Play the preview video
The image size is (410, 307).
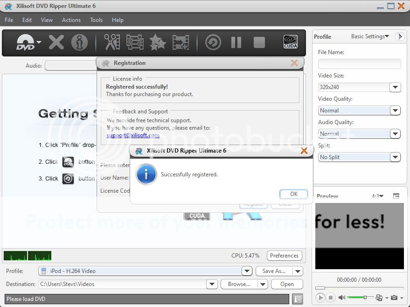[320, 298]
